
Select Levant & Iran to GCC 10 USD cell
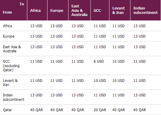click(x=100, y=81)
